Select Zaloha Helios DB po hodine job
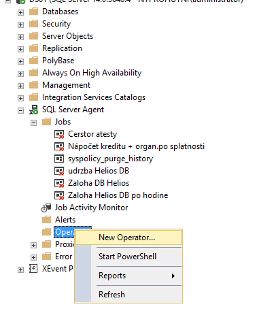The image size is (276, 328). pos(118,195)
